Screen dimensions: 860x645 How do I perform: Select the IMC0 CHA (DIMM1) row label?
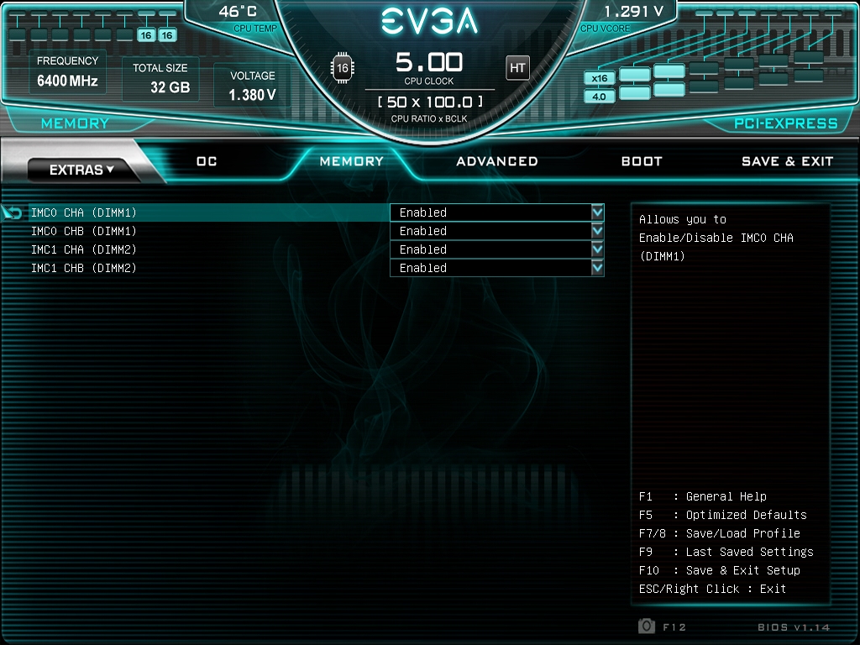pos(84,212)
